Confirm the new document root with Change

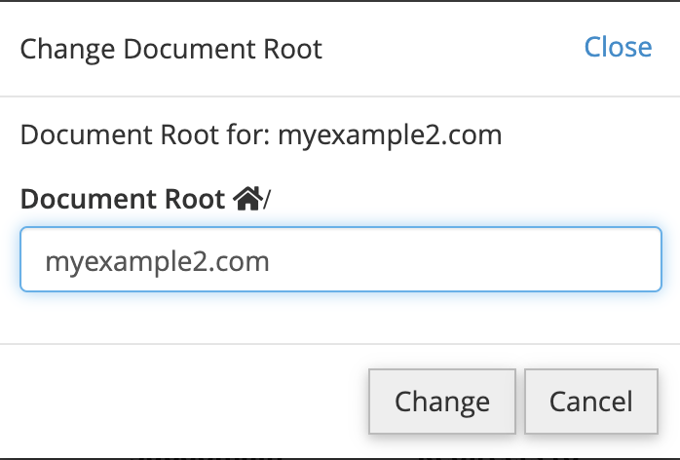[x=441, y=401]
